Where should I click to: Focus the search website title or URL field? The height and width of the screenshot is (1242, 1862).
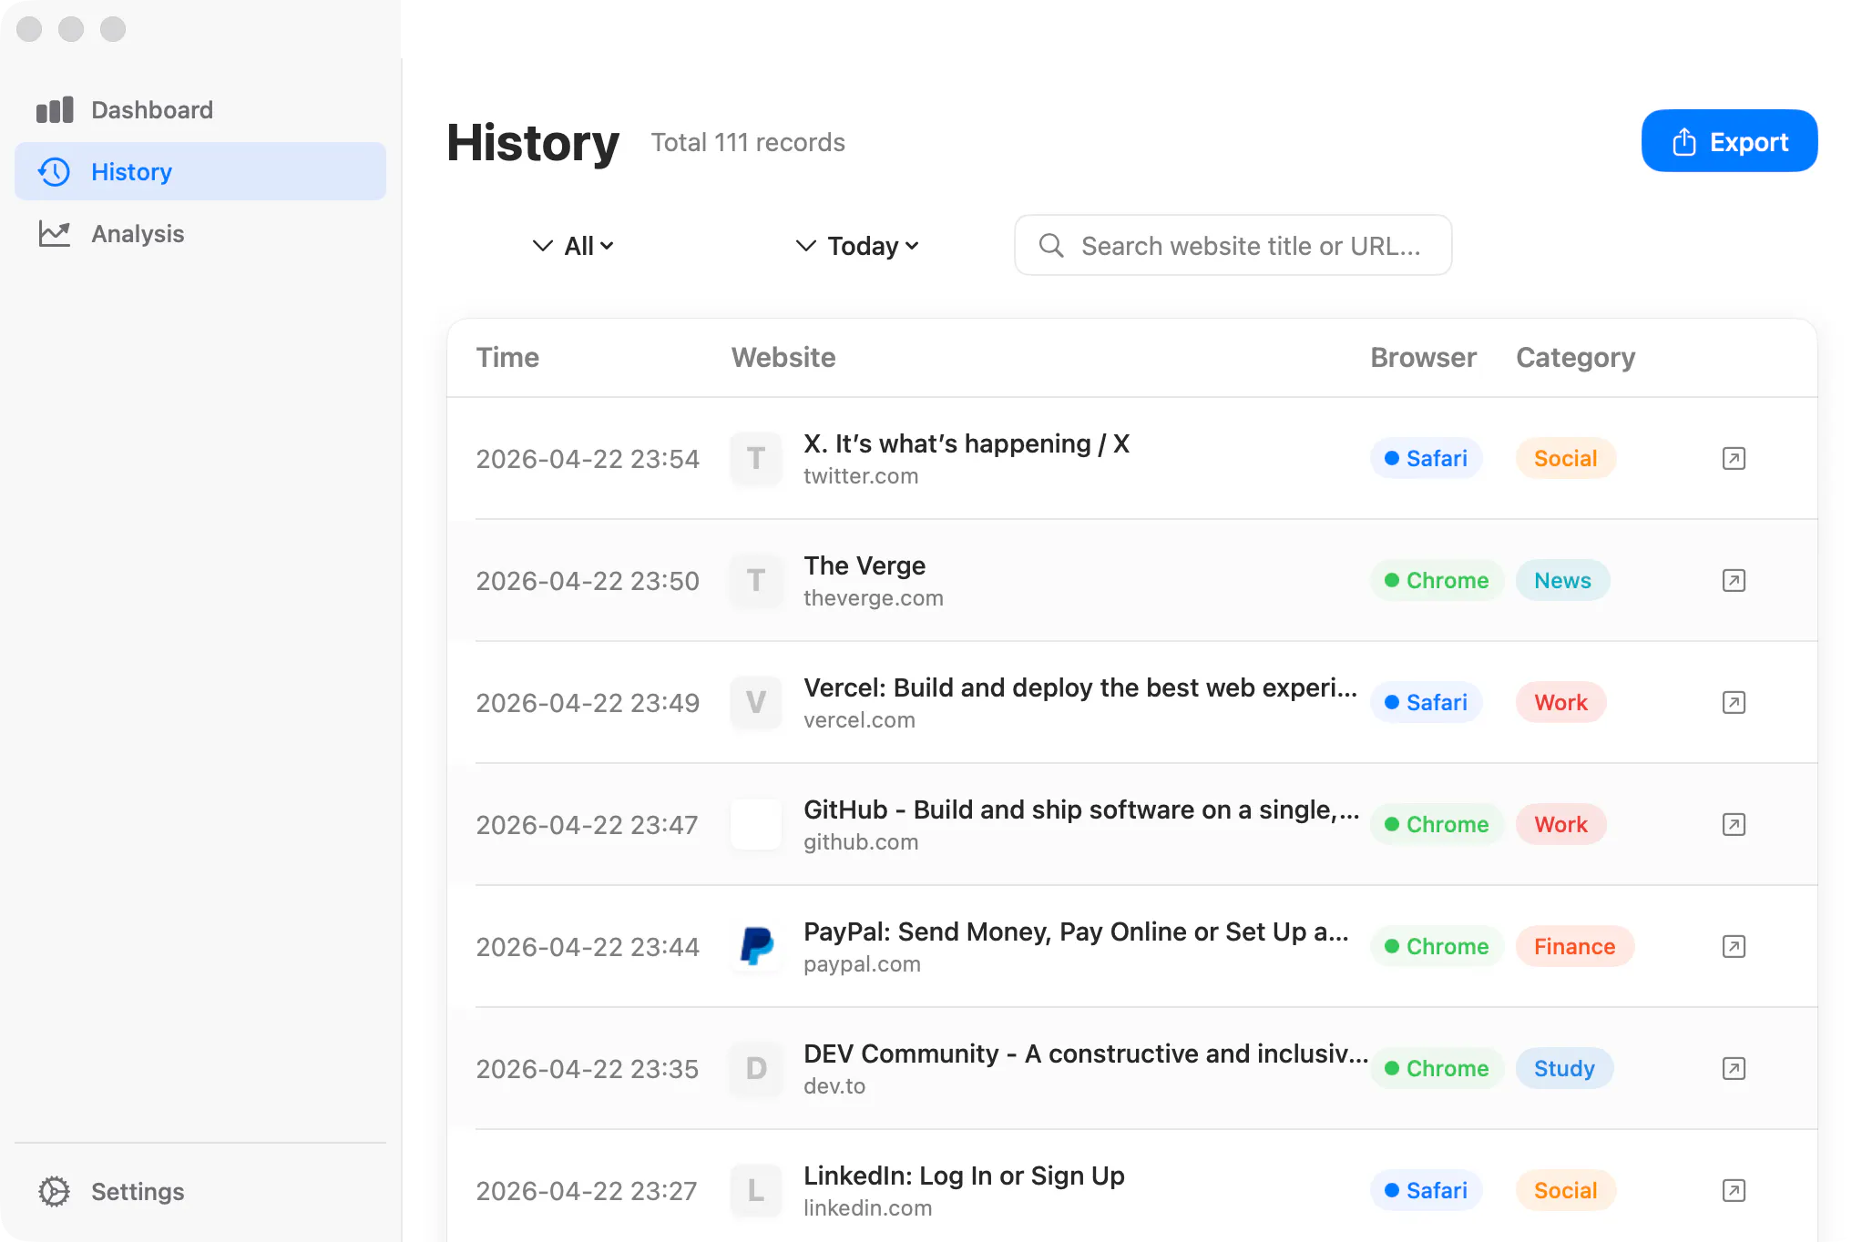click(x=1233, y=246)
